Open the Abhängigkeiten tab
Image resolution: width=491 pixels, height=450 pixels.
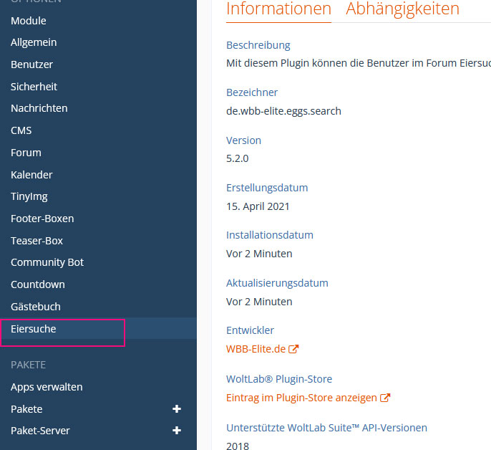click(x=402, y=9)
